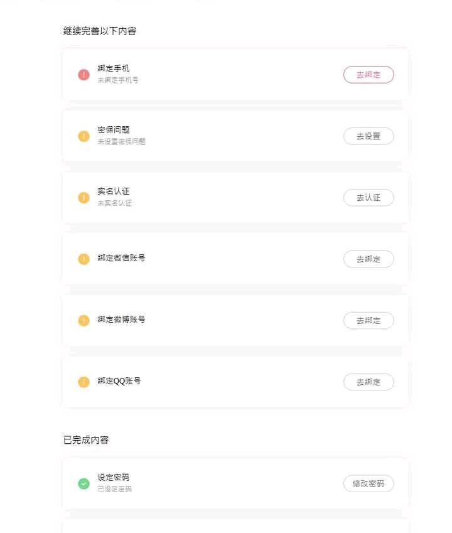Screen dimensions: 452x533
Task: Click the yellow alert icon for 绑定微信账号
Action: tap(83, 259)
